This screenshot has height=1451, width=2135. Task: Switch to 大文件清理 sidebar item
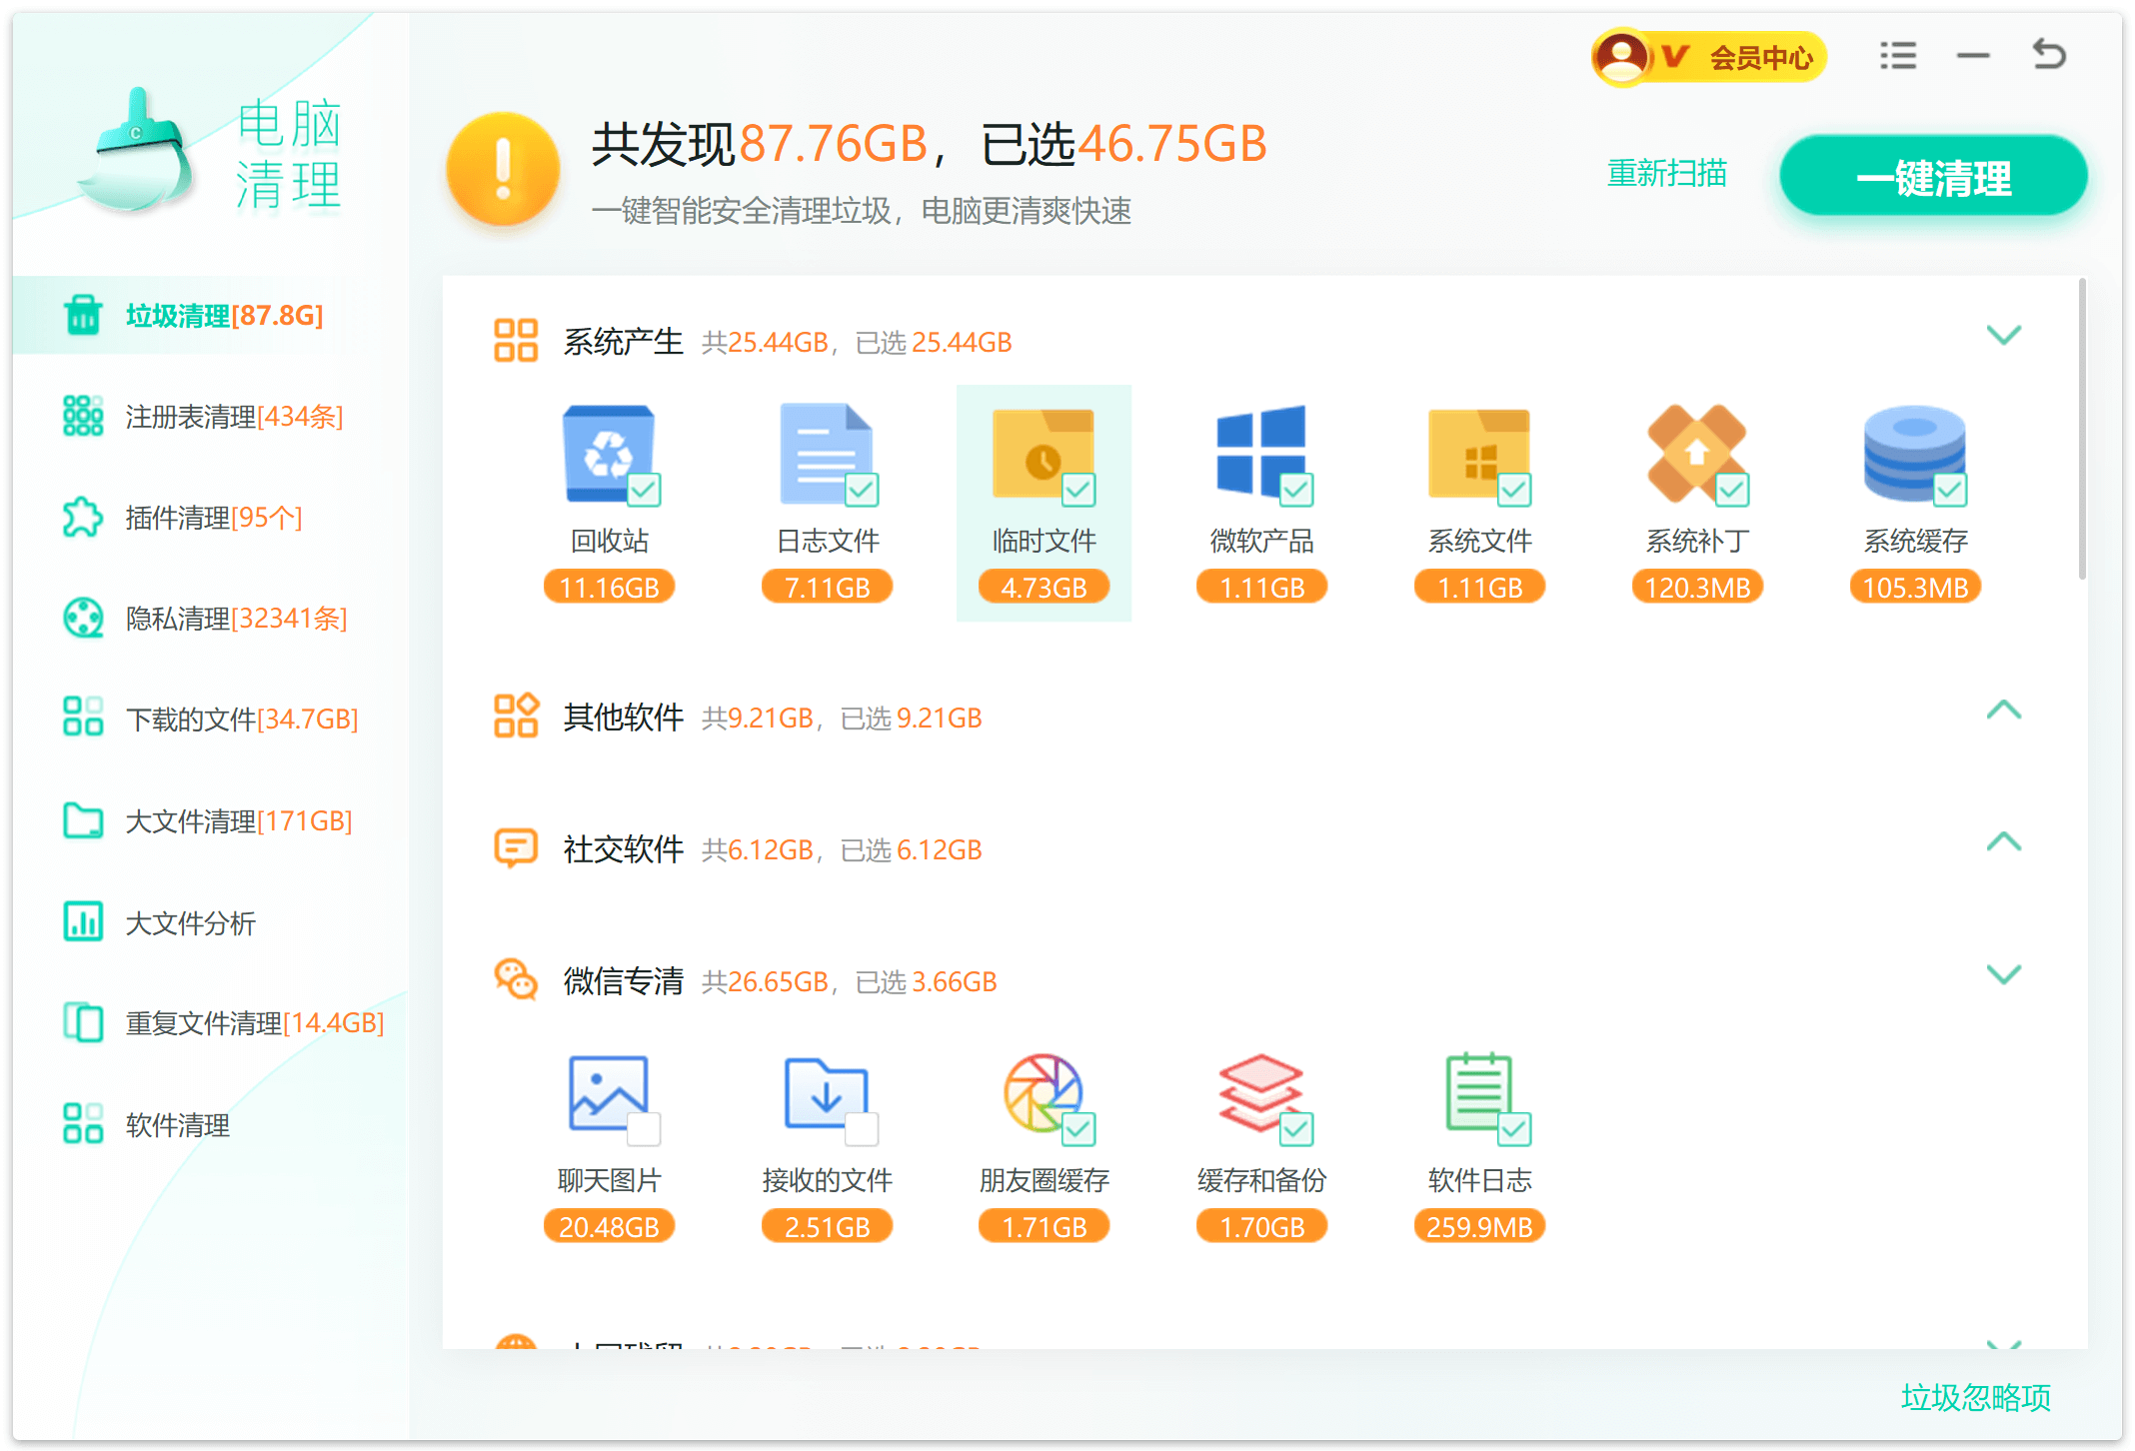[x=237, y=821]
